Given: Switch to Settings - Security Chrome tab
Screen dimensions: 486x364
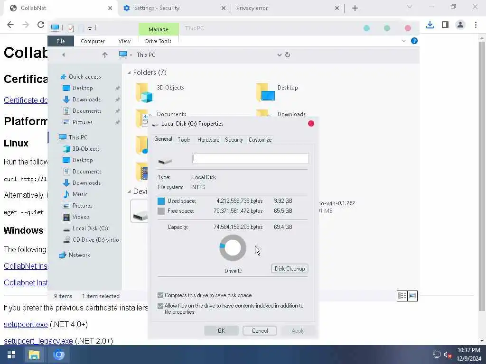Looking at the screenshot, I should (174, 8).
